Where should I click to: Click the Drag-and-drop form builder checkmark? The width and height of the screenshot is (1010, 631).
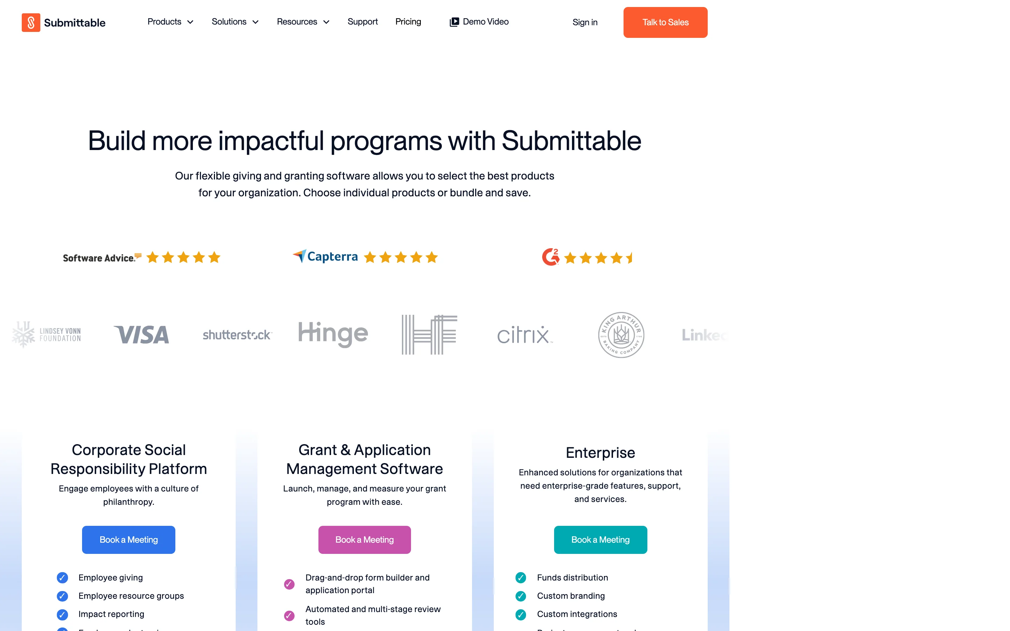pos(289,584)
